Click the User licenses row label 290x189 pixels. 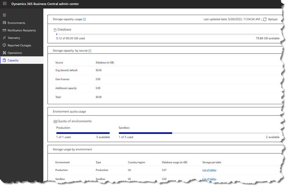(x=62, y=79)
